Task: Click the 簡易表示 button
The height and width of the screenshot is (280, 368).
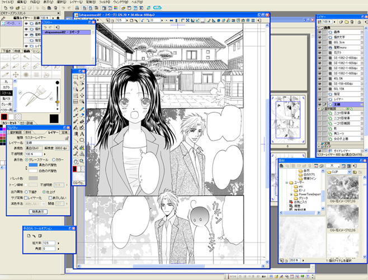Action: pos(38,212)
